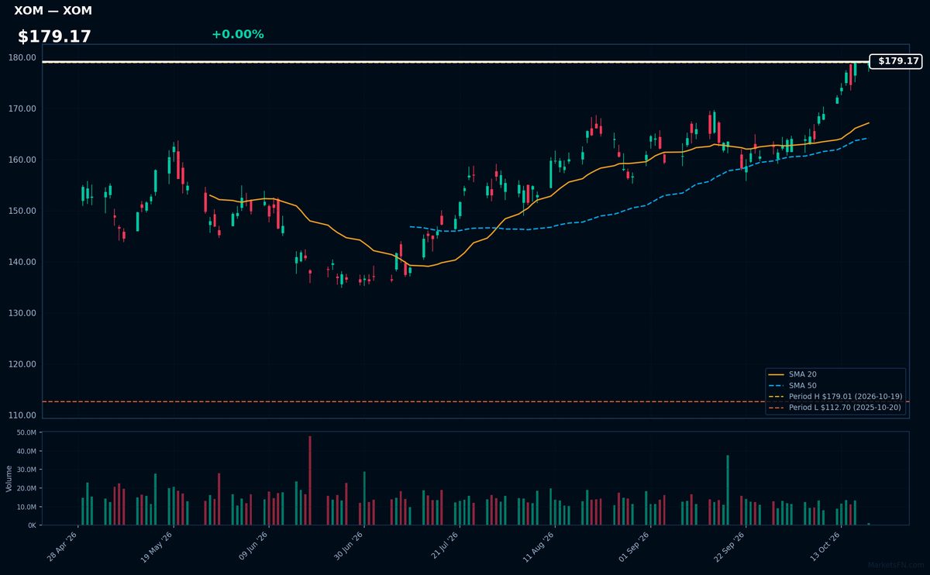Screen dimensions: 930x575
Task: Click the 19 May '26 date label
Action: [158, 546]
